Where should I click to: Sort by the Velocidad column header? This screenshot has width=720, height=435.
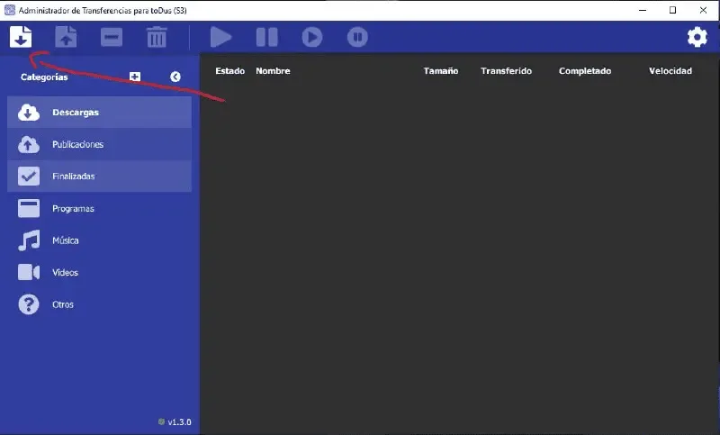coord(670,71)
